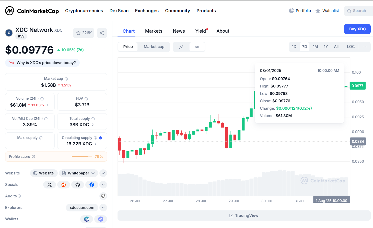Screen dimensions: 373x228
Task: Click the XDC coin logo
Action: click(x=9, y=33)
